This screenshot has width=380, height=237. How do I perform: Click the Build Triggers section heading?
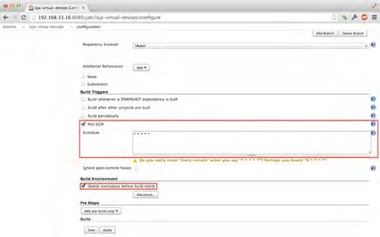tap(94, 92)
